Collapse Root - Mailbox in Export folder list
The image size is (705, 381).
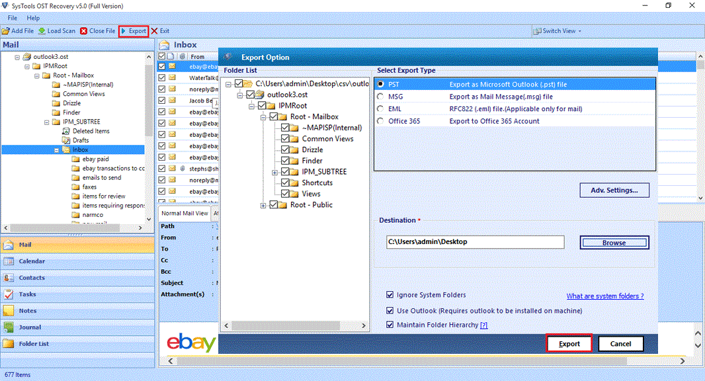pos(263,117)
